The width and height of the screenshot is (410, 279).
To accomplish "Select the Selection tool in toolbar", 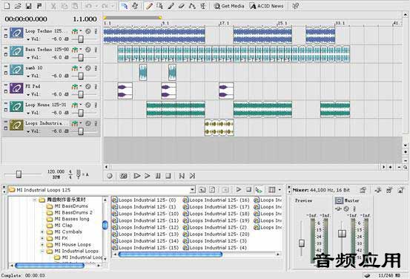I will tap(159, 6).
